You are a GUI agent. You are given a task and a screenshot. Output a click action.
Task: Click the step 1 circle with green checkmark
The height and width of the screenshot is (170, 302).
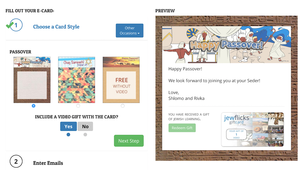coord(16,25)
